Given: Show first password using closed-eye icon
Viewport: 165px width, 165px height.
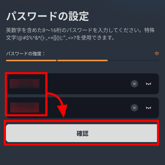Looking at the screenshot, I should [148, 84].
